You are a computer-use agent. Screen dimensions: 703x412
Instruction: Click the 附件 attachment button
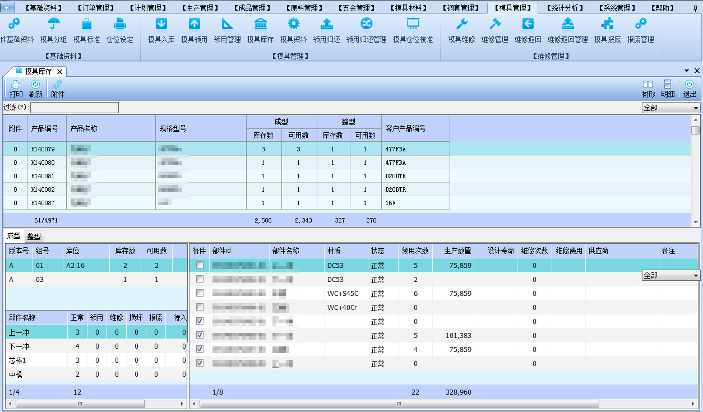pos(58,89)
